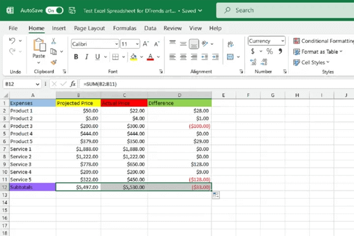
Task: Expand the Cell Styles dropdown
Action: (317, 62)
